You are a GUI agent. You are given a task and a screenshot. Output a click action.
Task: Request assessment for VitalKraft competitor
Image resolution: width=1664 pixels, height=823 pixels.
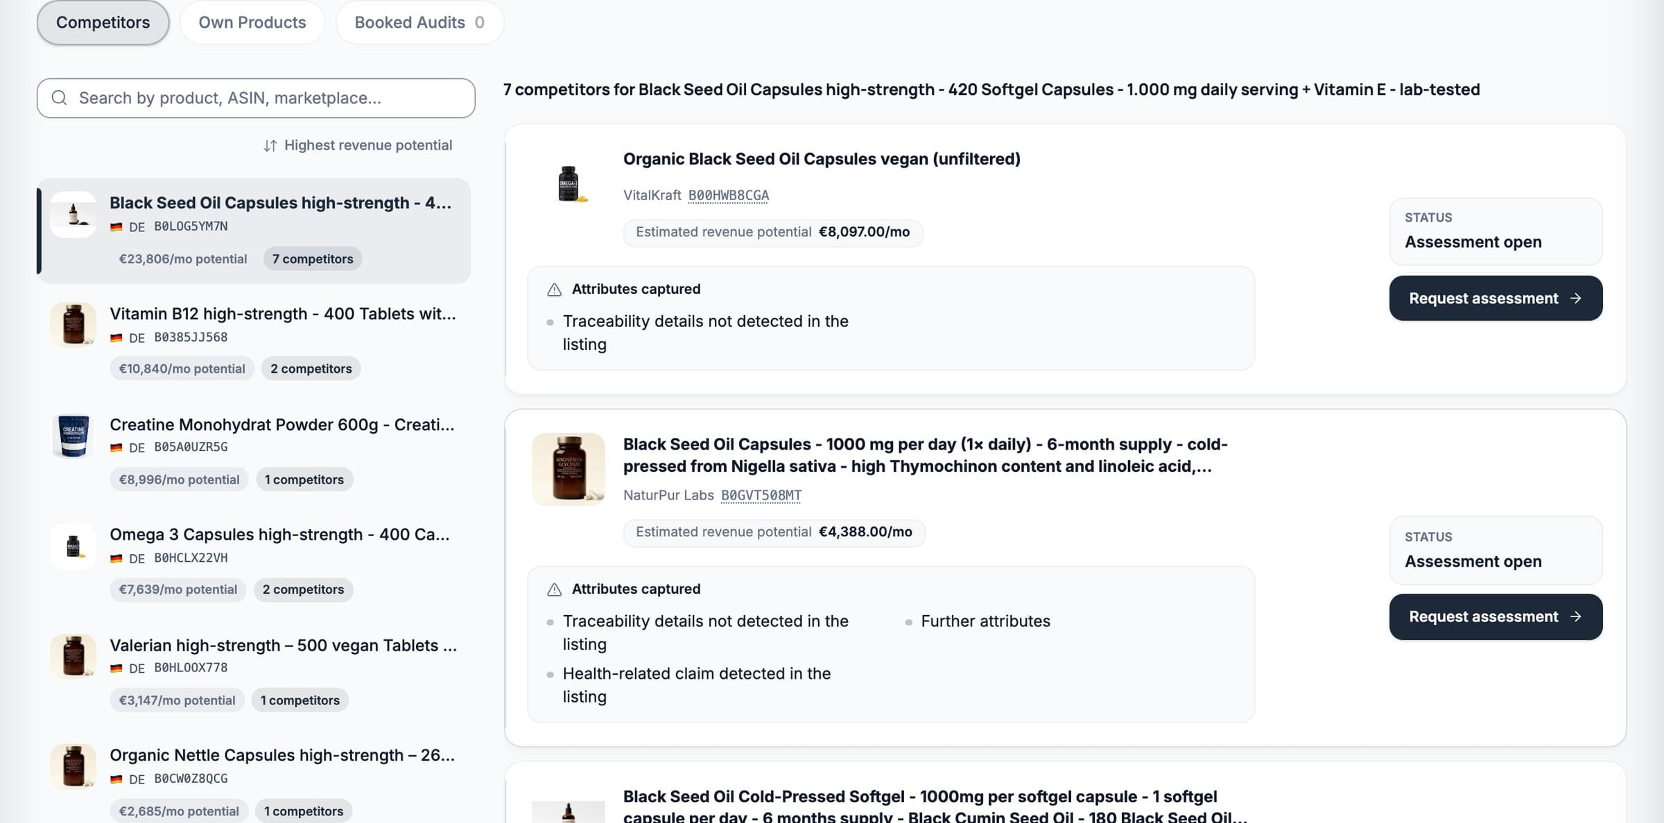tap(1496, 299)
